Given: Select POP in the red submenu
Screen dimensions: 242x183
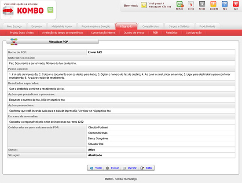Looking at the screenshot, I should click(x=155, y=33).
